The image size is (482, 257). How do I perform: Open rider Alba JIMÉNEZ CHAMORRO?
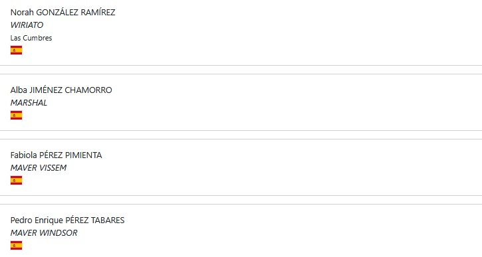tap(61, 90)
